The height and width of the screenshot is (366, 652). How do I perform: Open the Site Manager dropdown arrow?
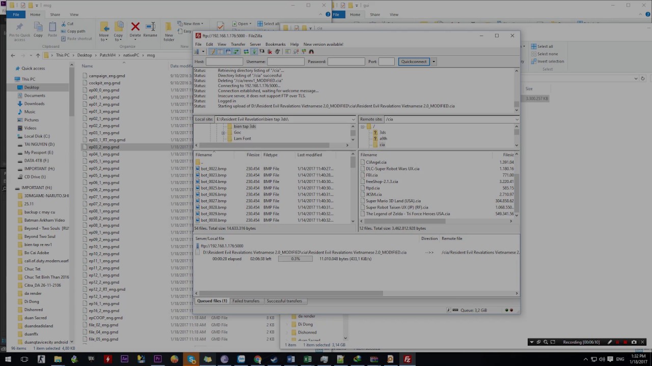203,51
